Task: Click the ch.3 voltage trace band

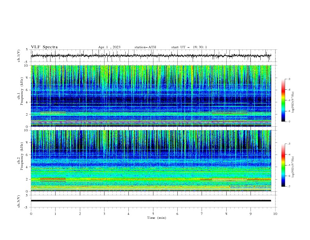Action: tap(151, 201)
